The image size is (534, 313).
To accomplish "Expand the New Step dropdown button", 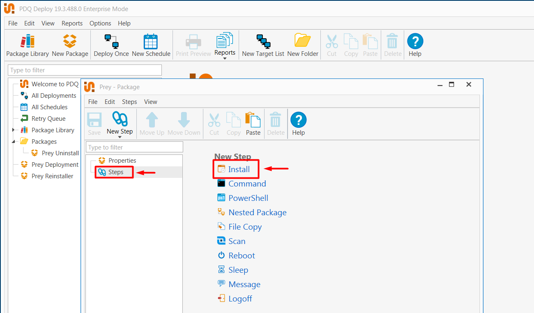I will click(120, 137).
